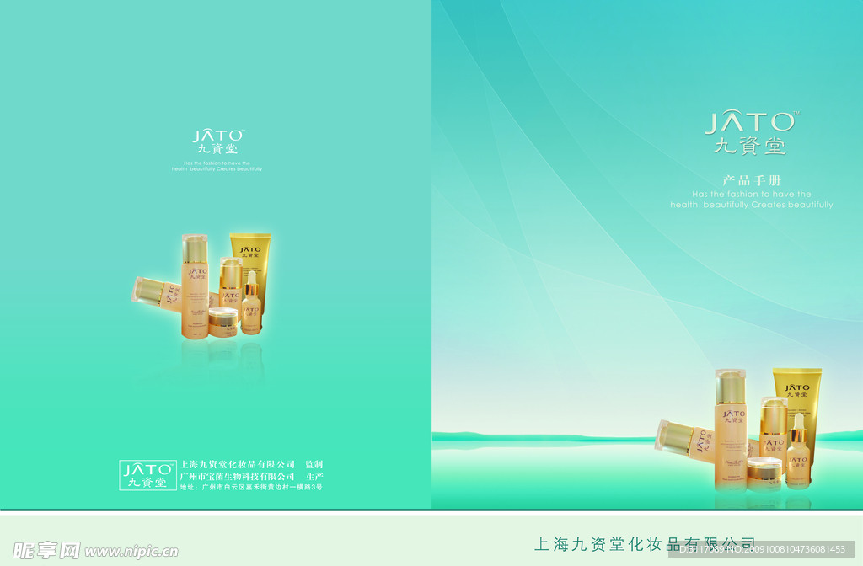863x566 pixels.
Task: Click the tall pump bottle on the back cover
Action: [x=196, y=286]
